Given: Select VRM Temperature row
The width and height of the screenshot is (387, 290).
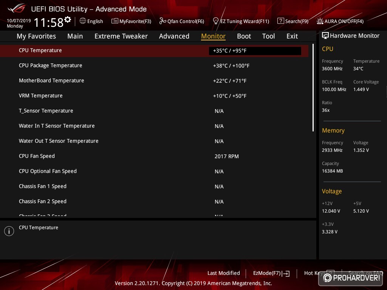Looking at the screenshot, I should coord(154,96).
